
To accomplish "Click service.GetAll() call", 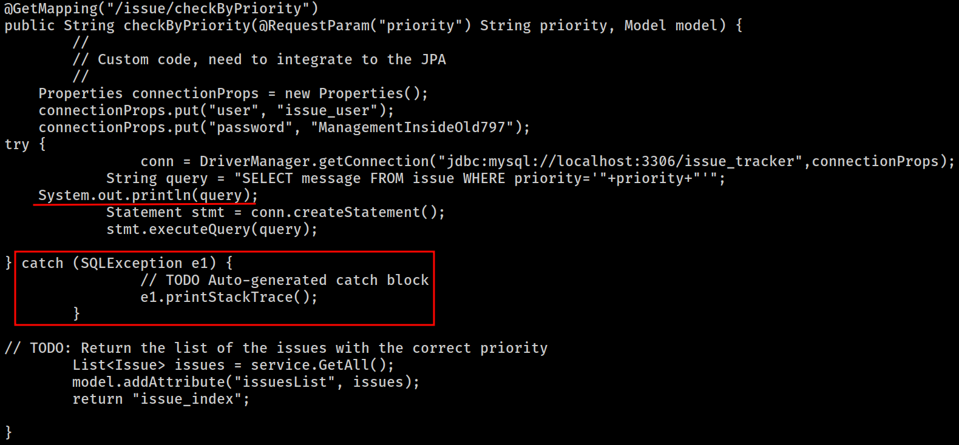I will (322, 365).
